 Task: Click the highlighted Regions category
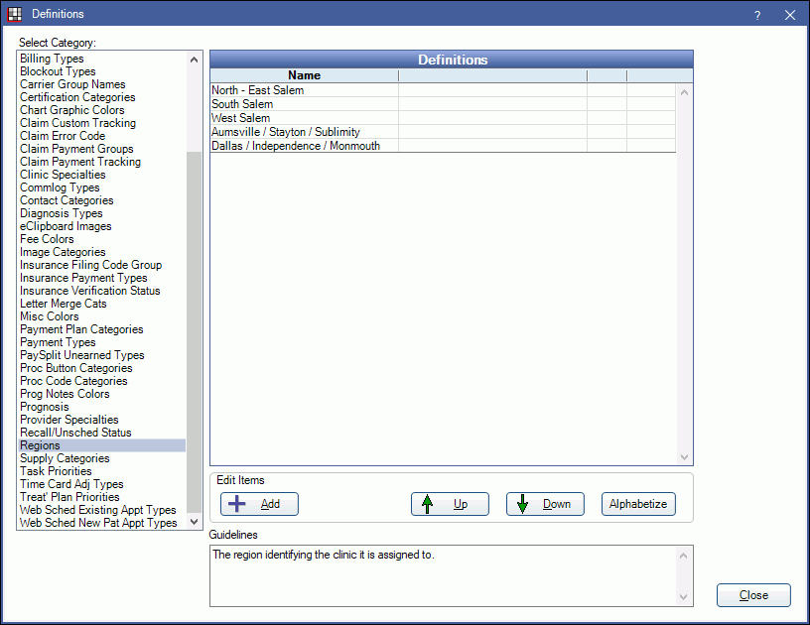click(102, 445)
